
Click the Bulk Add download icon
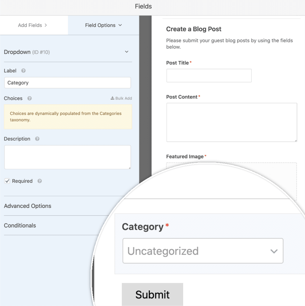[x=112, y=98]
